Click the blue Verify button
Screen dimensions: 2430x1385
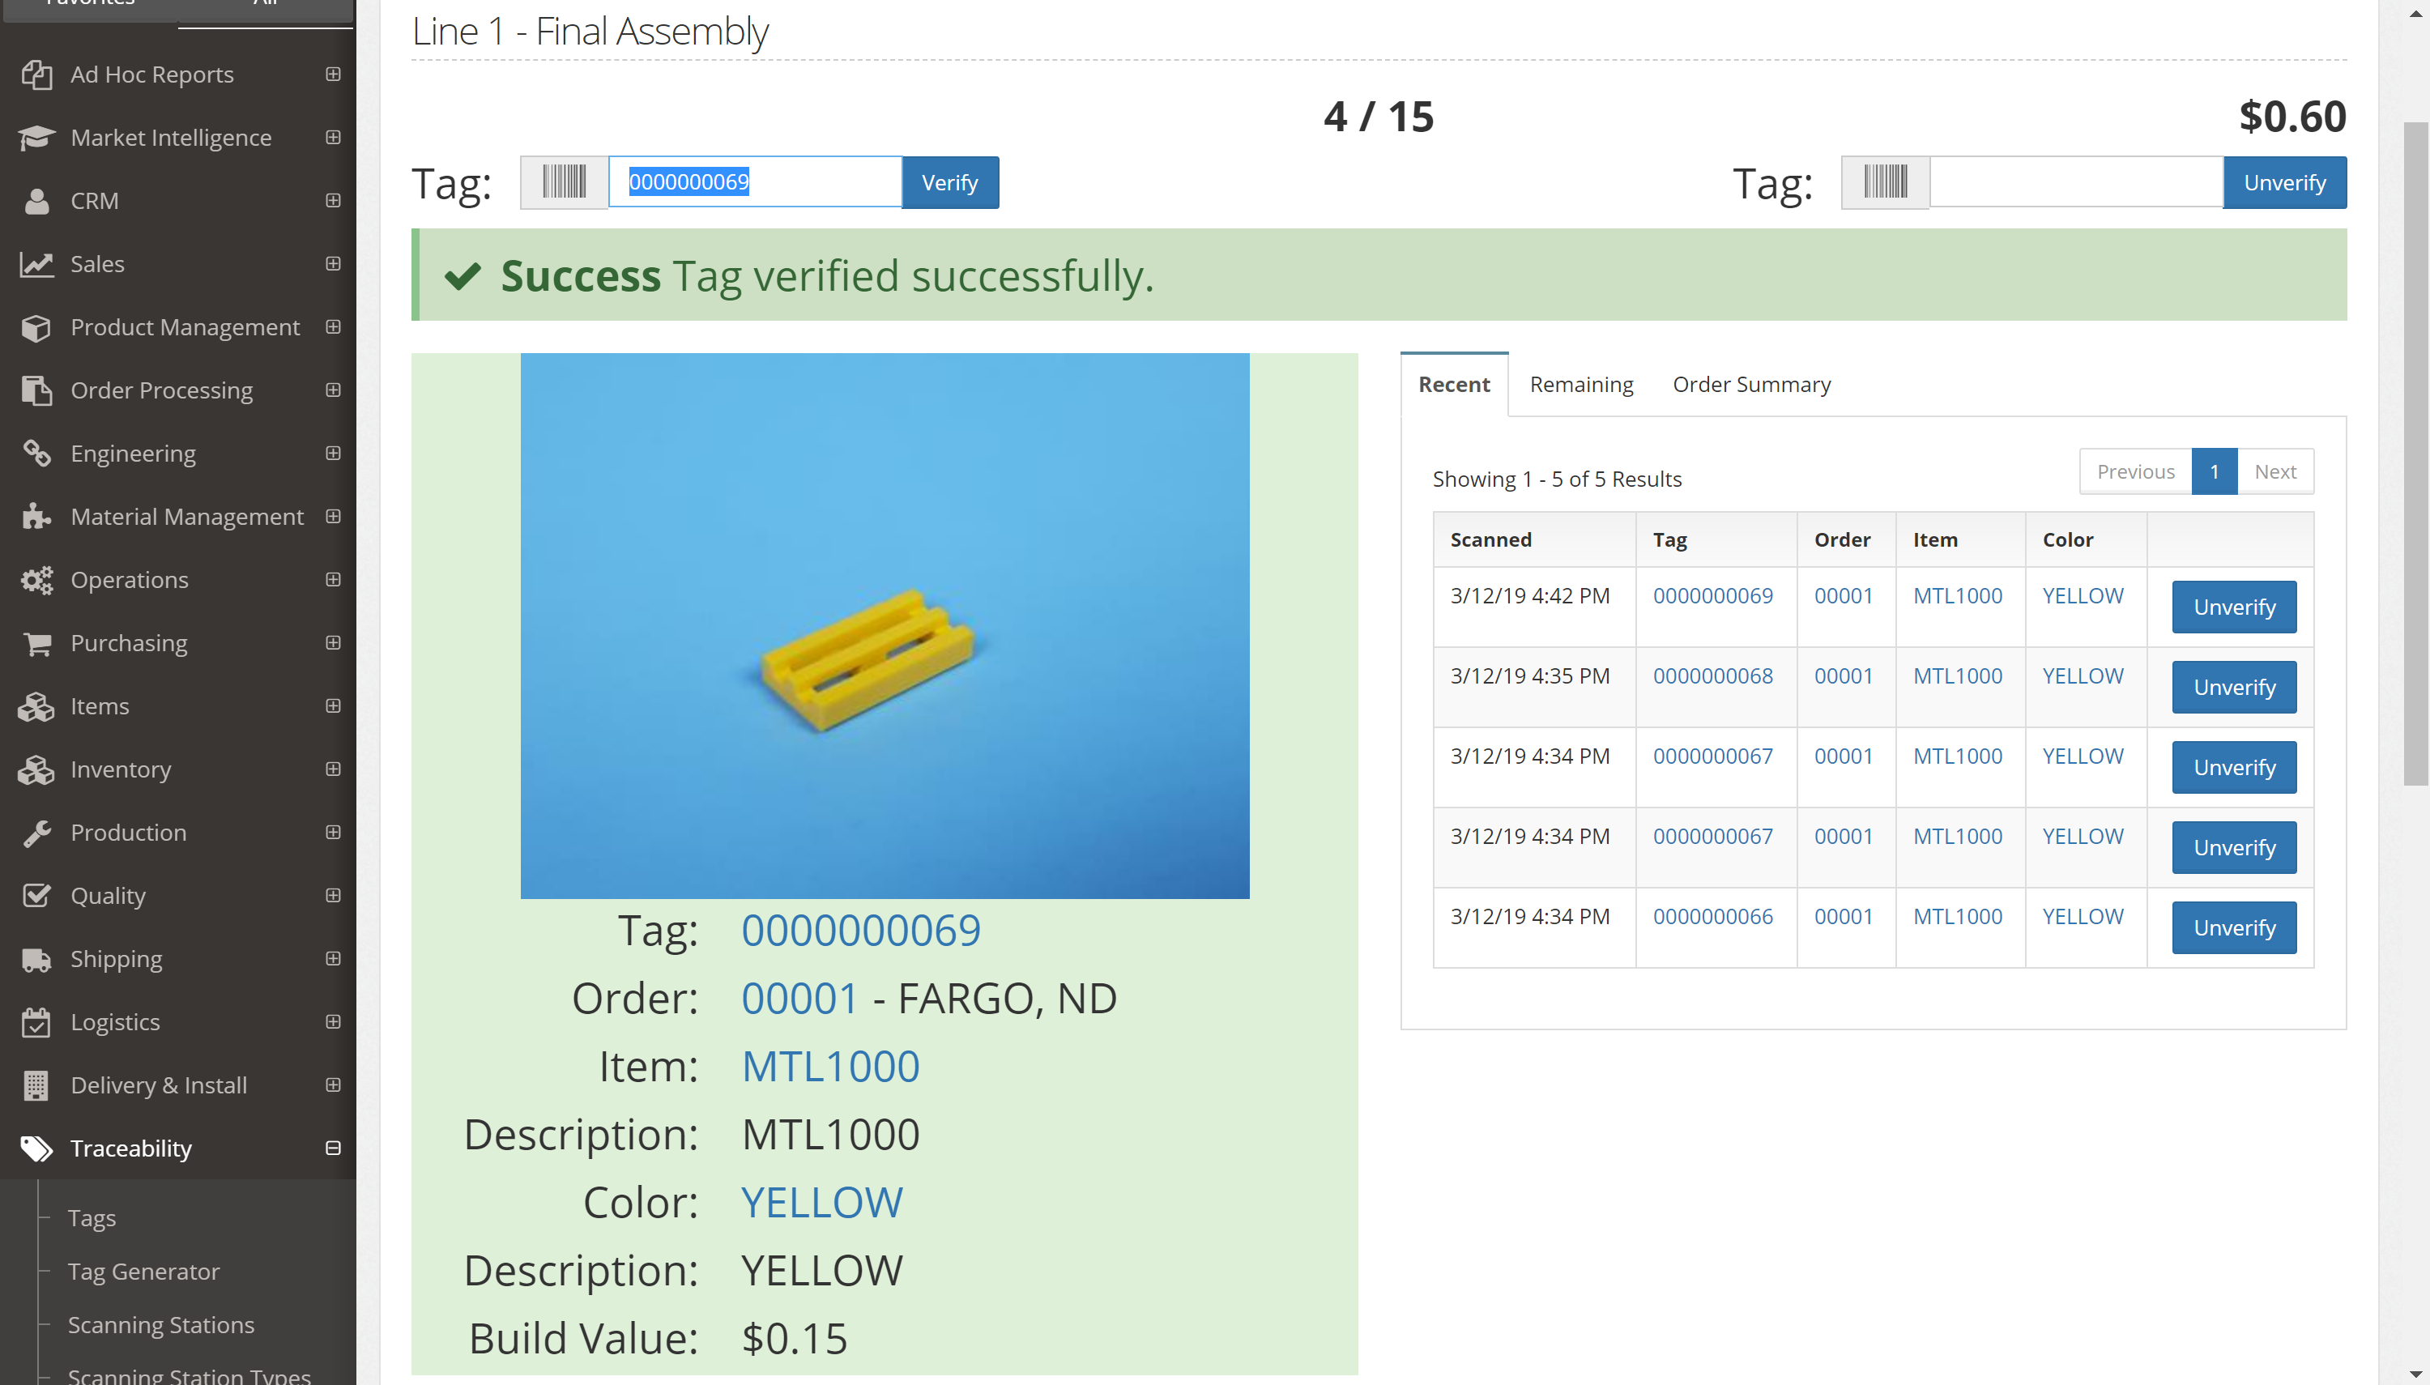tap(949, 181)
